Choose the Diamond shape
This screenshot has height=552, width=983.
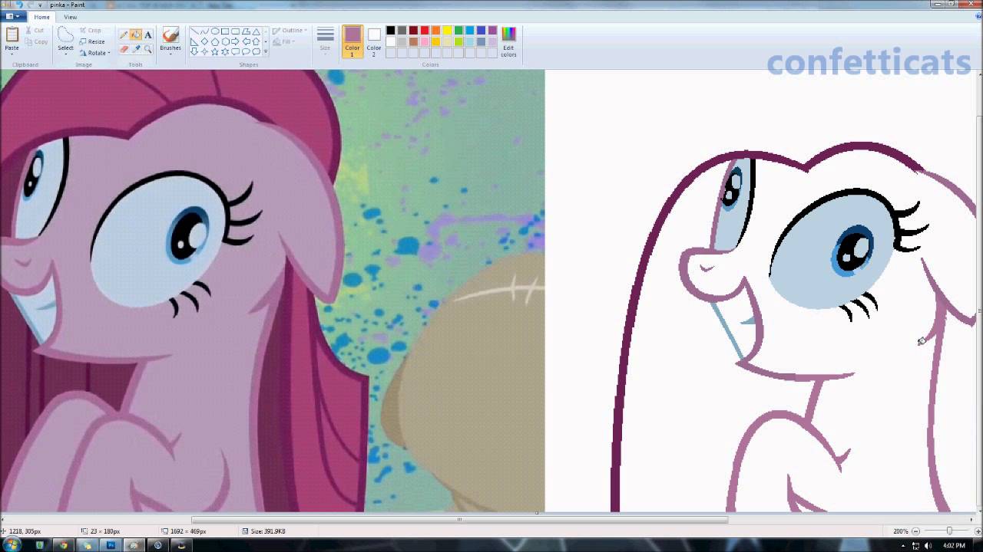(x=204, y=41)
